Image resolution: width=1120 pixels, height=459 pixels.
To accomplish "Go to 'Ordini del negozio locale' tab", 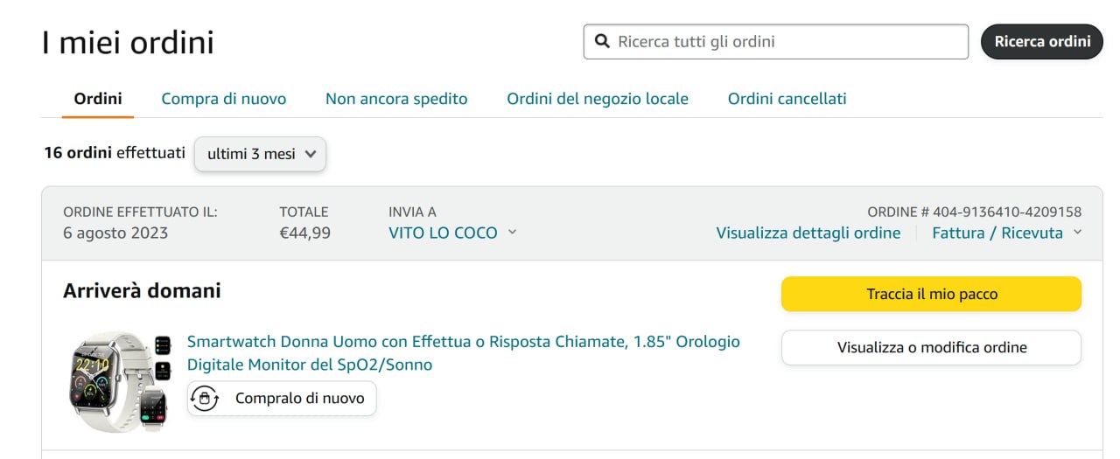I will pos(598,99).
